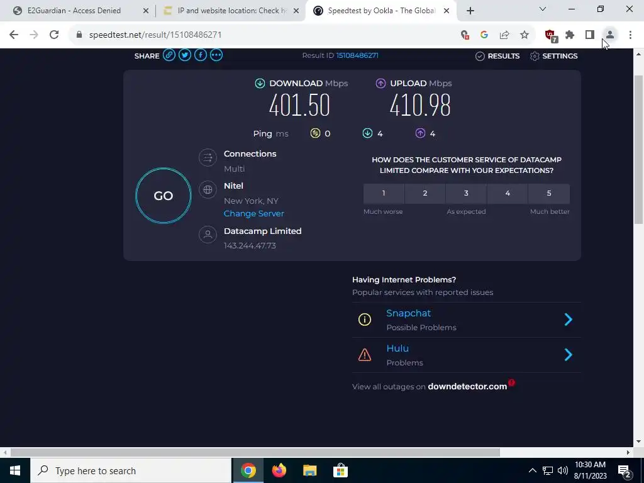Open Hulu problems entry

pyautogui.click(x=467, y=355)
